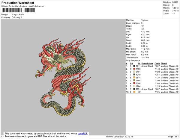Click the "N#" column header
180x139 pixels.
[x=131, y=64]
